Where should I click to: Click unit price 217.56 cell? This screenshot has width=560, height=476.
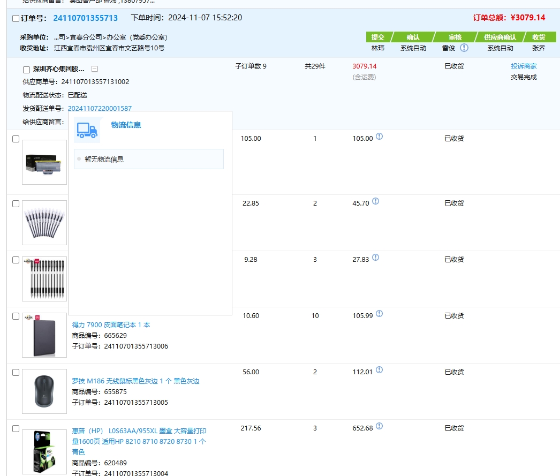(x=251, y=428)
